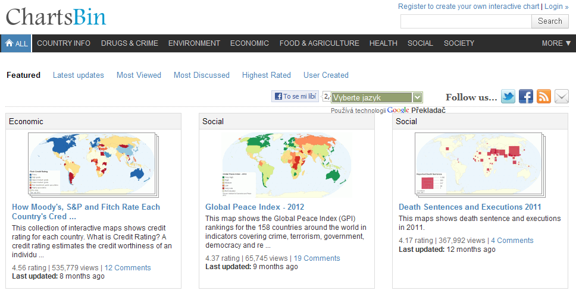Click 'Last updated: 12 months ago' text
The width and height of the screenshot is (576, 300).
tap(447, 250)
